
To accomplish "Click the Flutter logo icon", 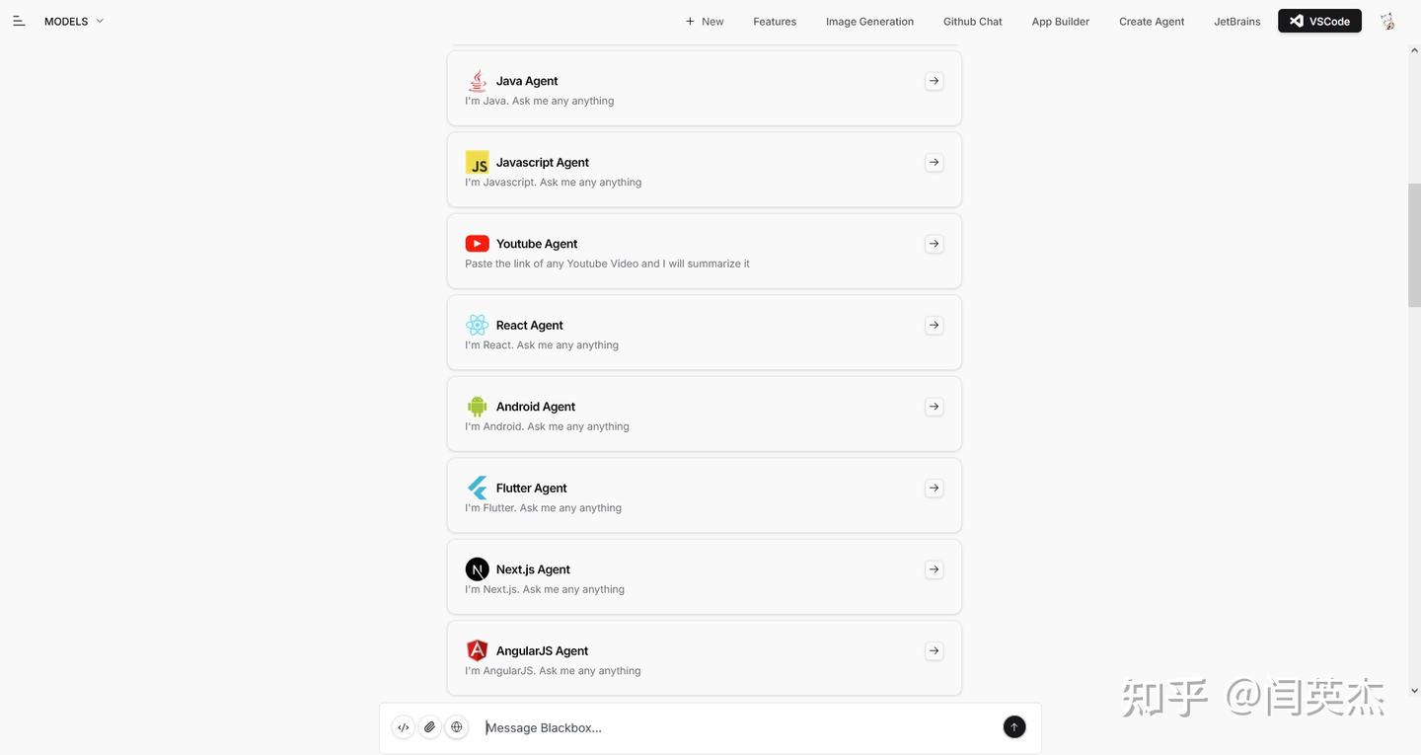I will [x=477, y=488].
